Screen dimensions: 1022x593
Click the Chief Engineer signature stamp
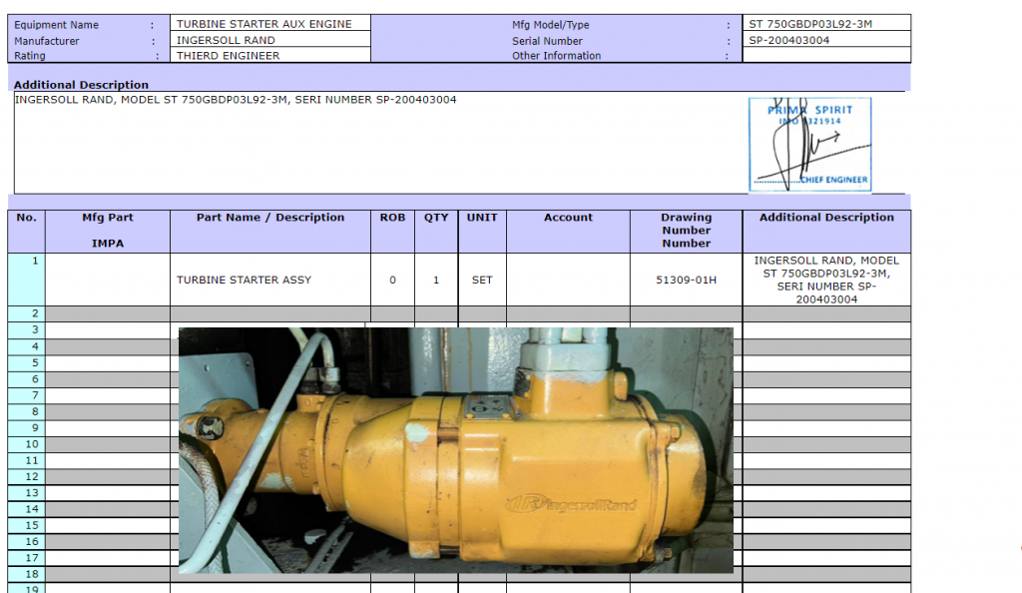(809, 144)
